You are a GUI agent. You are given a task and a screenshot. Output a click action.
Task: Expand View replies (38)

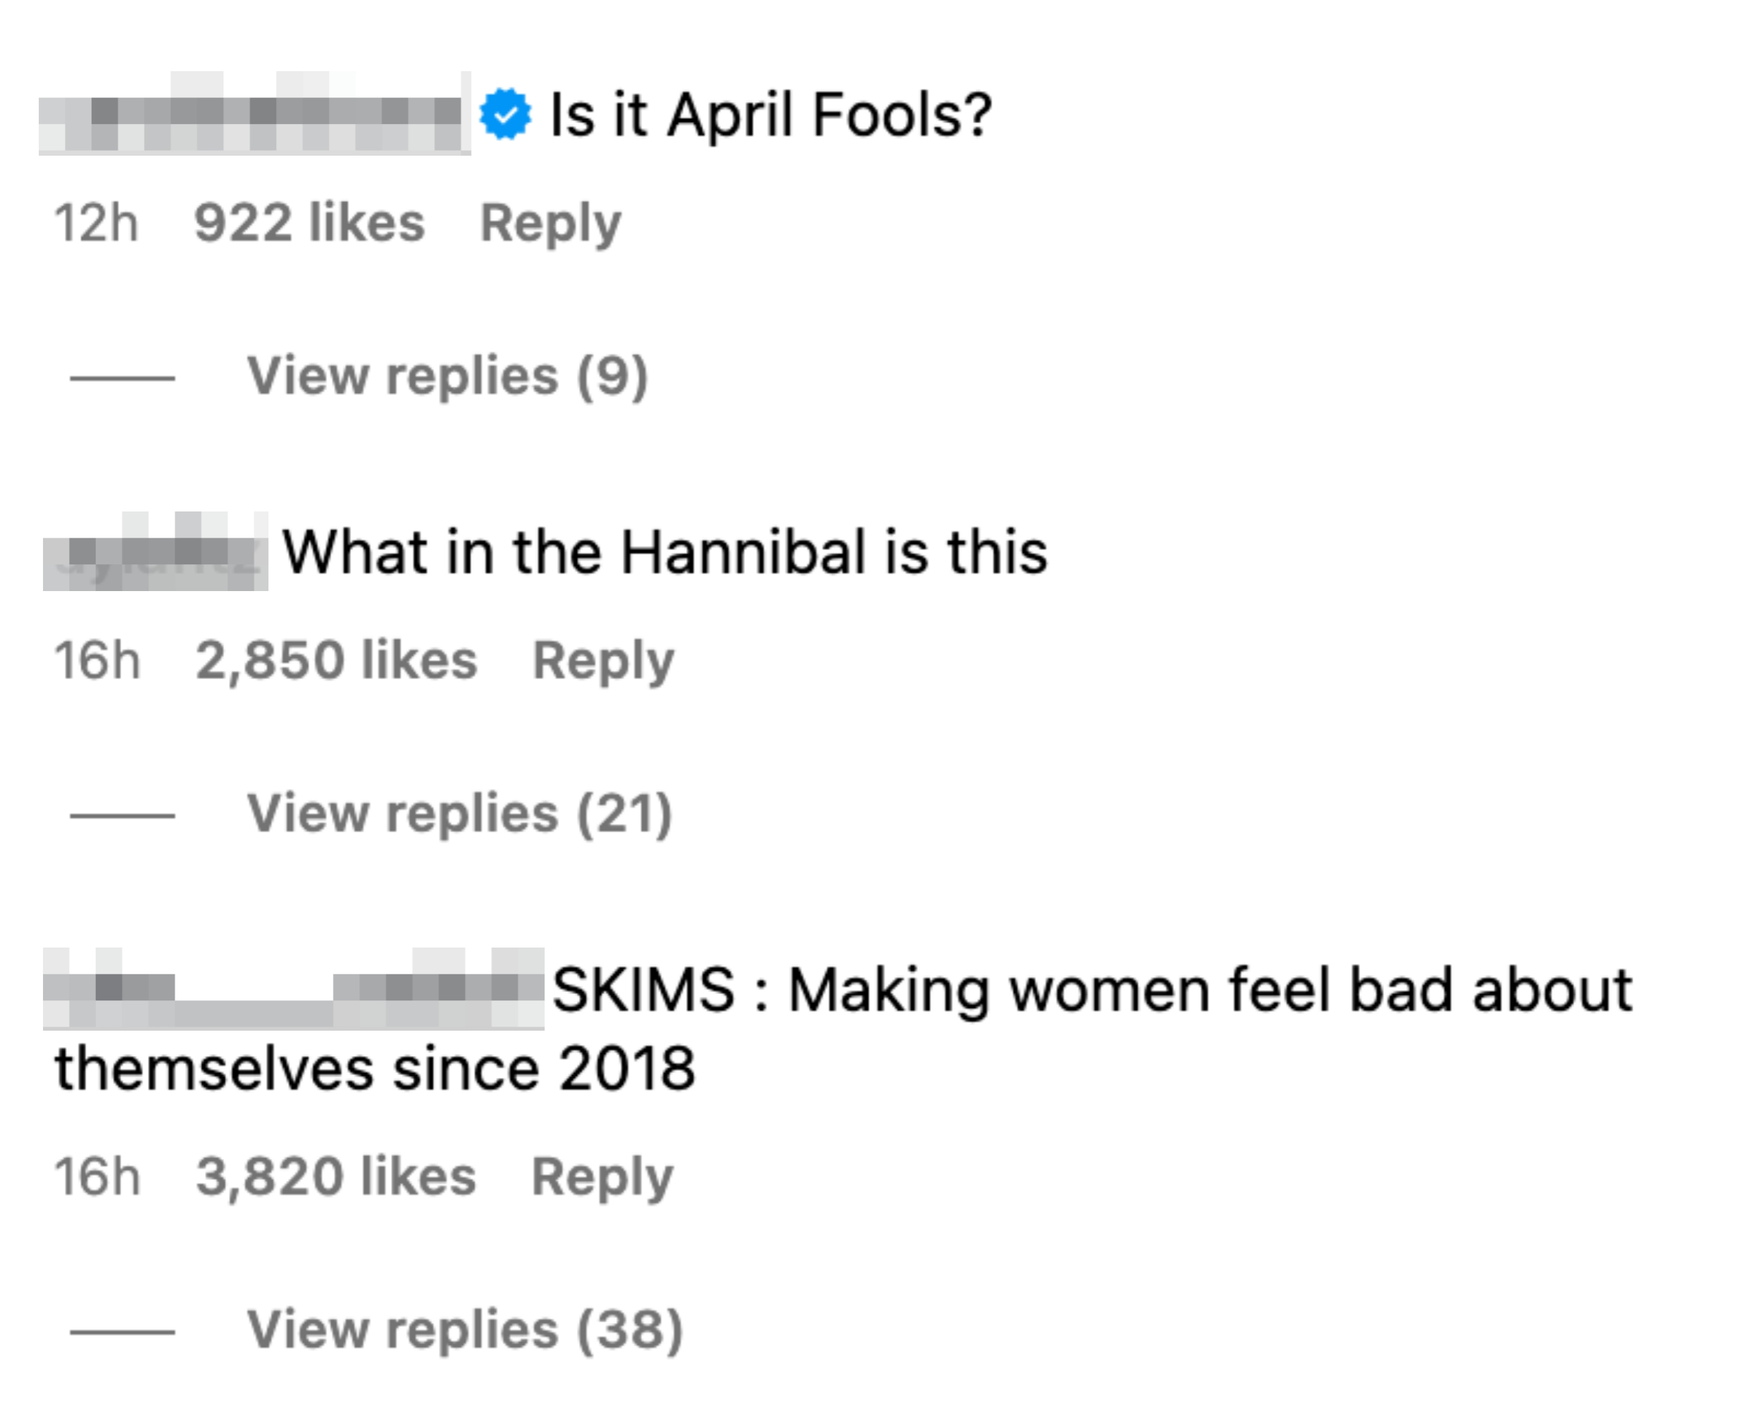[465, 1330]
